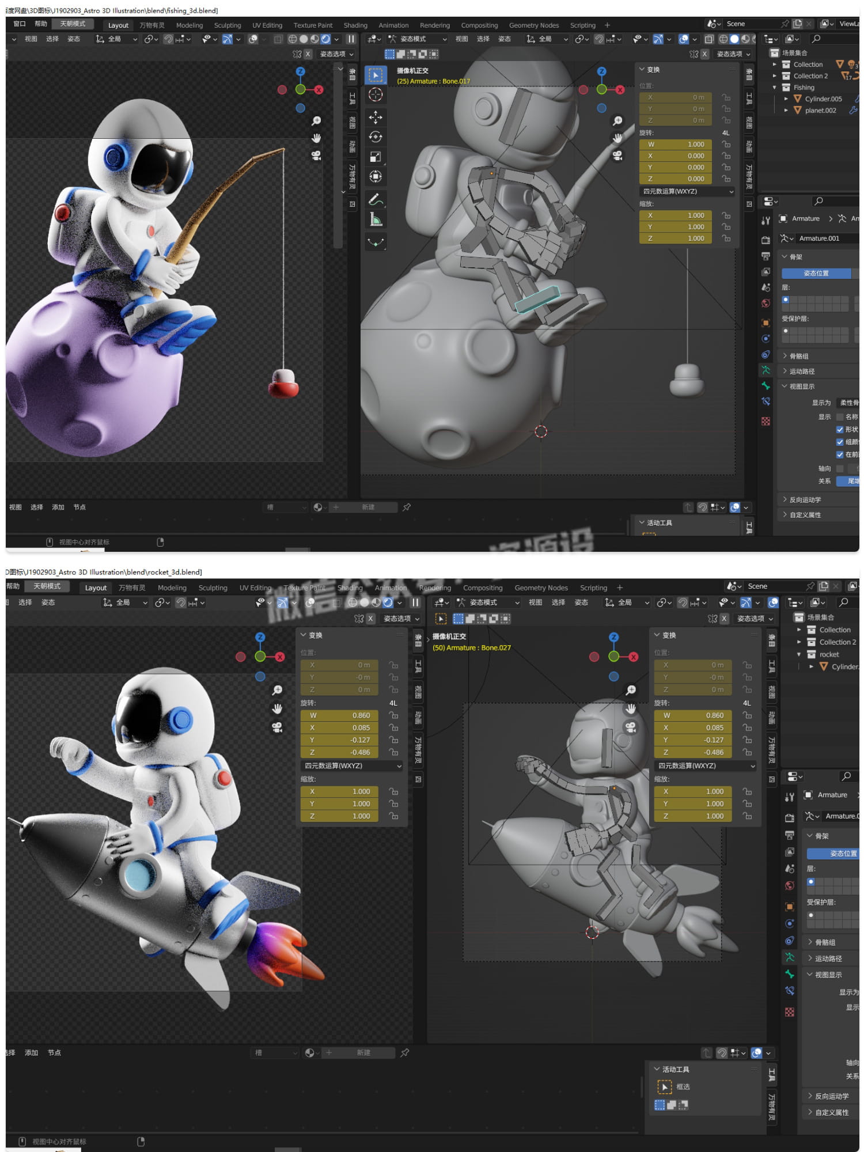Select planet.002 in the outliner
Image resolution: width=864 pixels, height=1152 pixels.
click(x=820, y=111)
